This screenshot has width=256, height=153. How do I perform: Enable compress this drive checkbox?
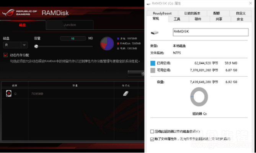click(152, 131)
